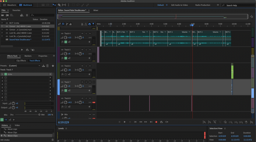The height and width of the screenshot is (142, 256).
Task: Clear history with the trash icon
Action: click(x=53, y=140)
